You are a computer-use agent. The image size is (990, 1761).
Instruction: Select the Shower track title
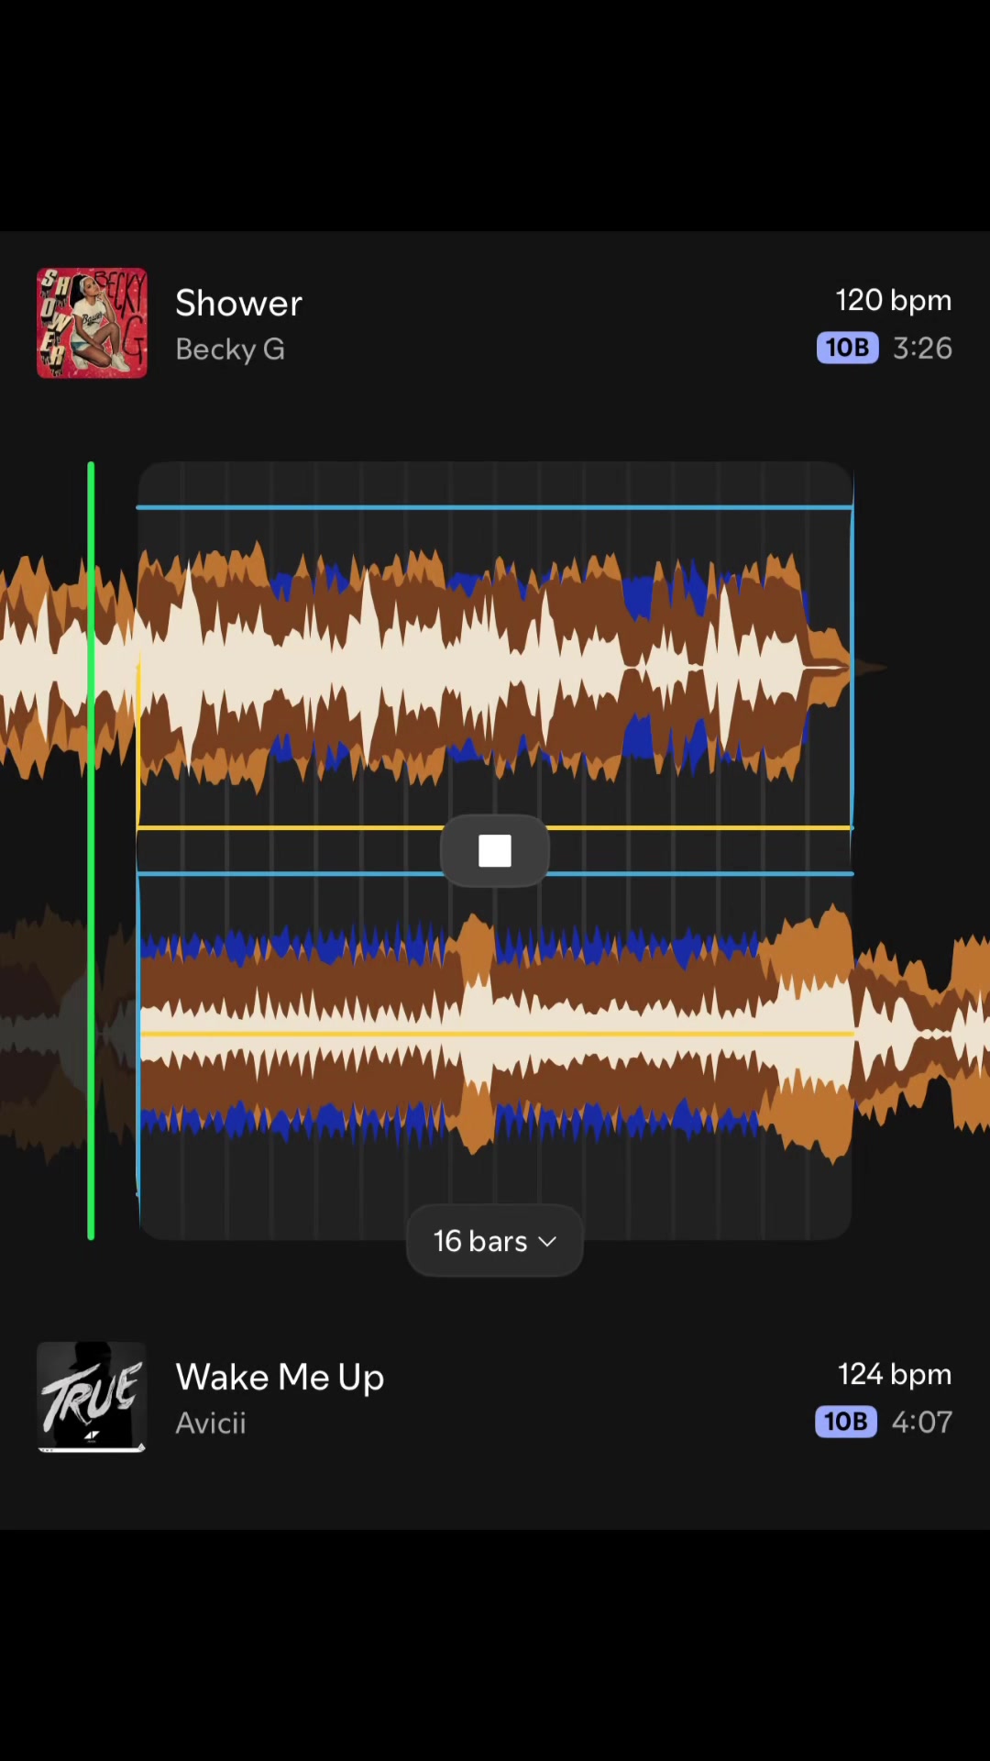(x=238, y=303)
